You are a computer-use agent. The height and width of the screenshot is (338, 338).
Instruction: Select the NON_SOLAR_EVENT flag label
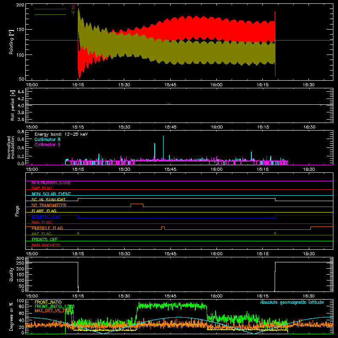point(51,194)
